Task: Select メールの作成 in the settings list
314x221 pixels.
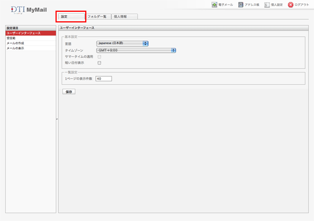Action: [31, 43]
